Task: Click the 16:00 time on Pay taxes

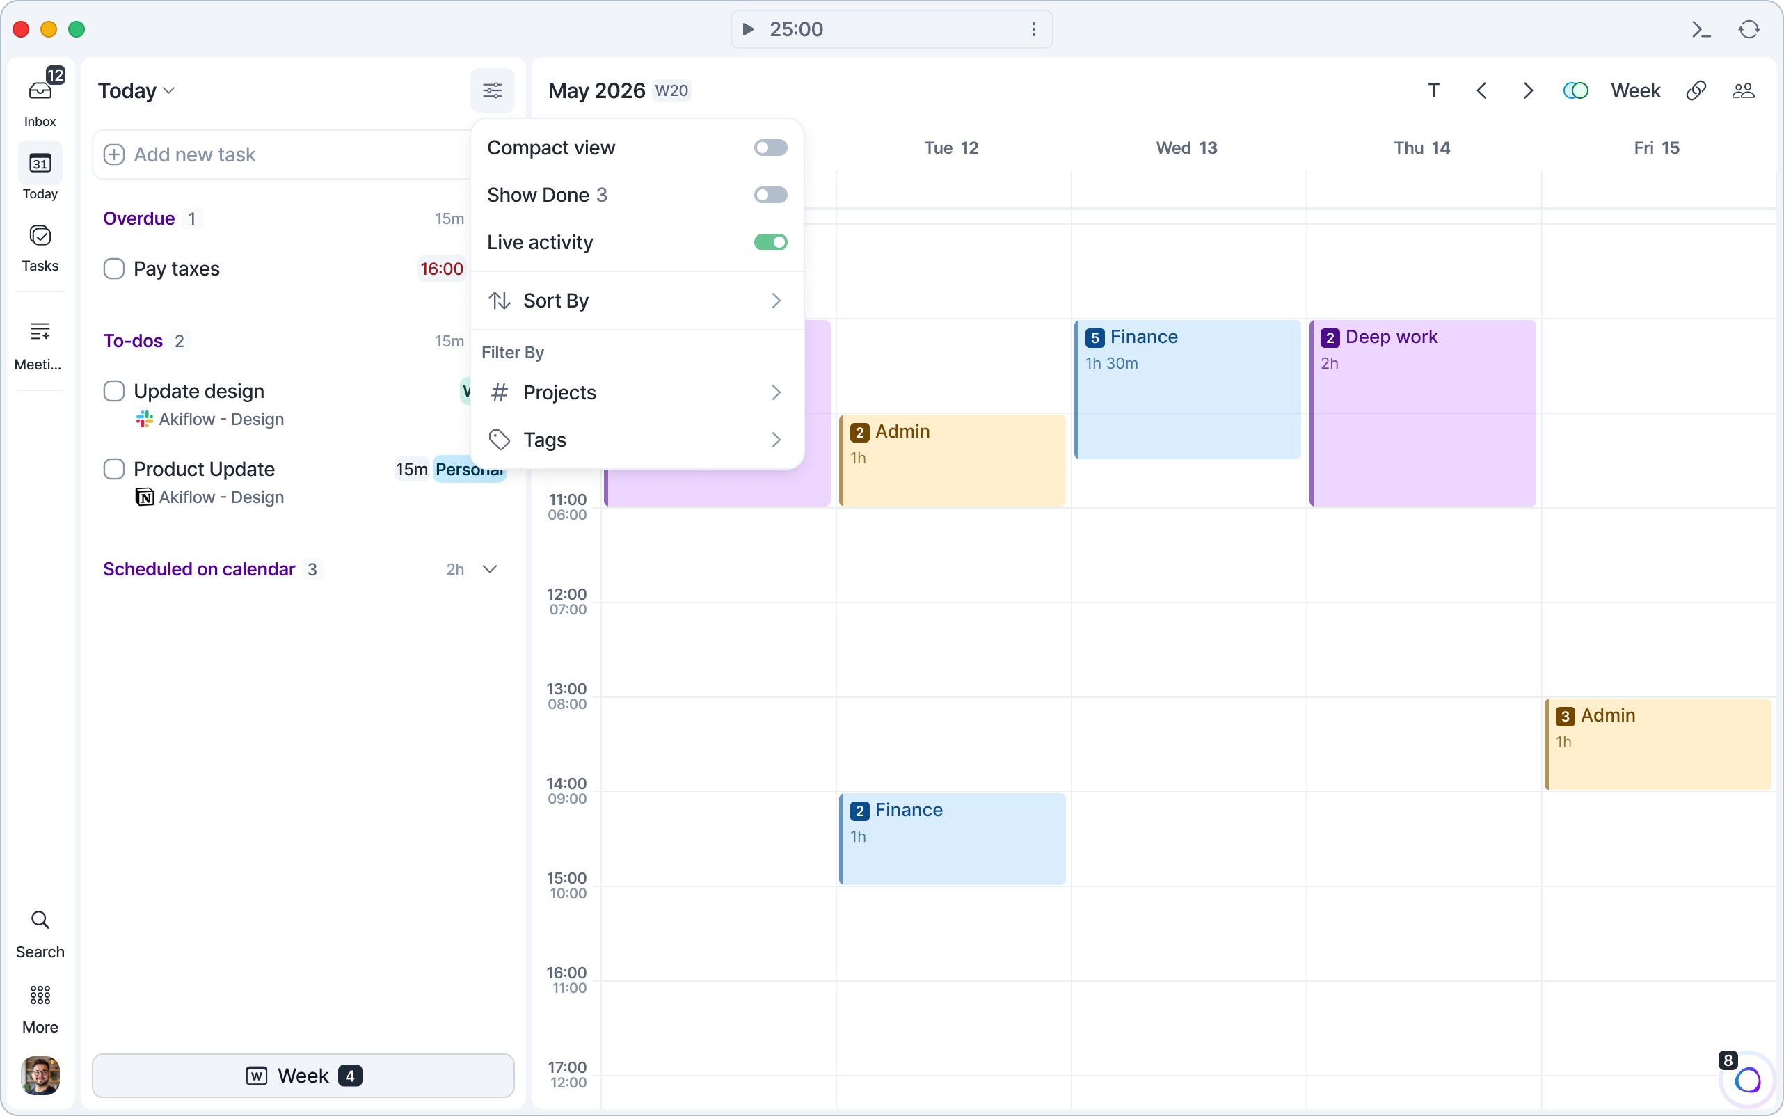Action: point(441,268)
